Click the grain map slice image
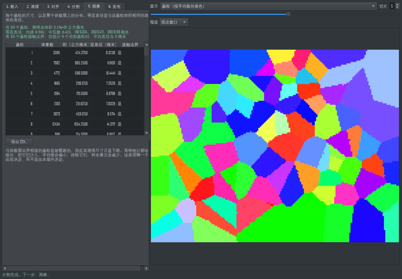Screen dimensions: 402x279 [275, 146]
